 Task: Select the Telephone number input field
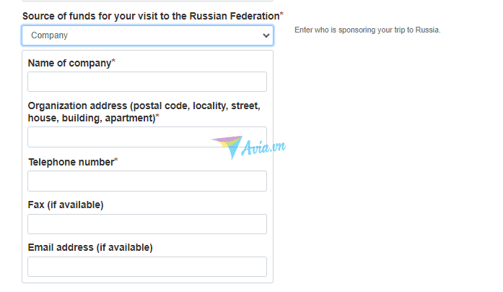(x=147, y=181)
